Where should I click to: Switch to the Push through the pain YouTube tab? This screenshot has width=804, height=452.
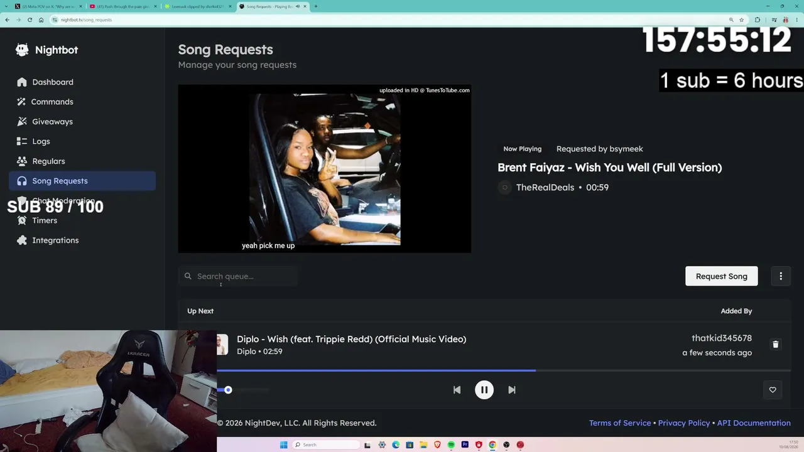tap(122, 6)
